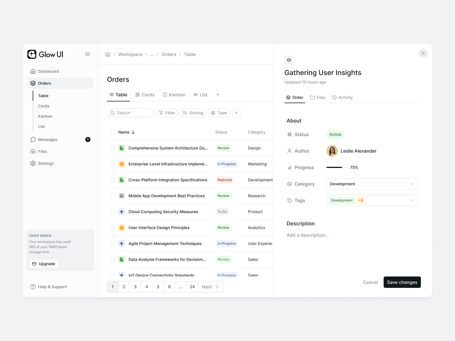The image size is (455, 341).
Task: Click the plus icon to add a view tab
Action: tap(218, 95)
